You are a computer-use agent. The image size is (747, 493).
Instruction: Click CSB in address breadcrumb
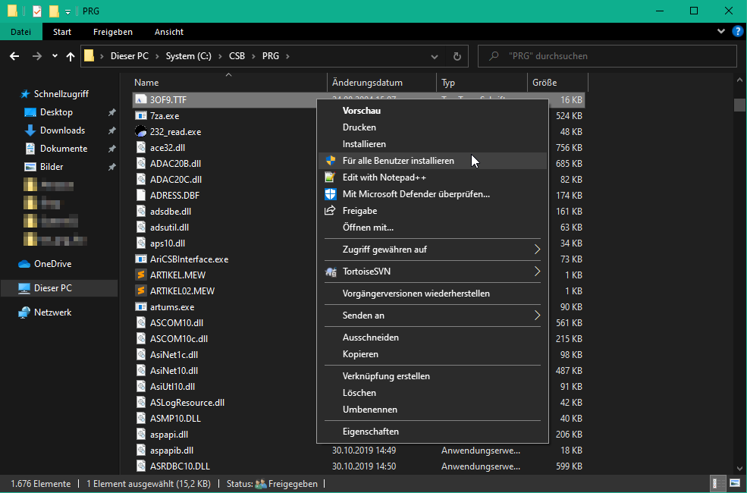pos(237,56)
